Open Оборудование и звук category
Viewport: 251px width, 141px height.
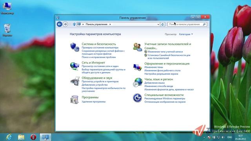(97, 78)
